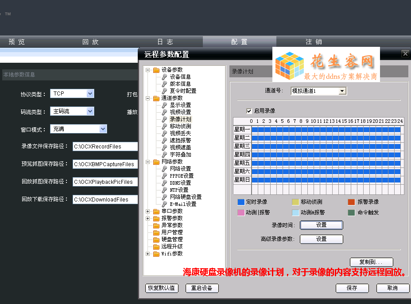Image resolution: width=411 pixels, height=304 pixels.
Task: Click the 录像文件保存路径 input field
Action: (x=105, y=147)
